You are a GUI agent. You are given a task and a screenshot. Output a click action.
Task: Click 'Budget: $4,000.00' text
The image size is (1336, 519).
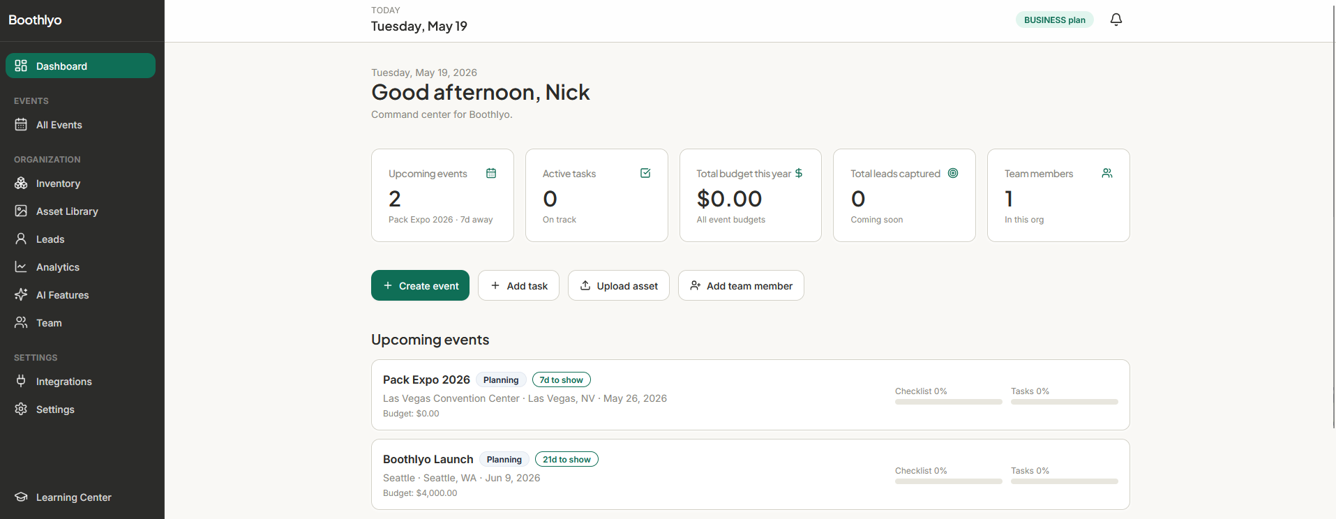420,492
